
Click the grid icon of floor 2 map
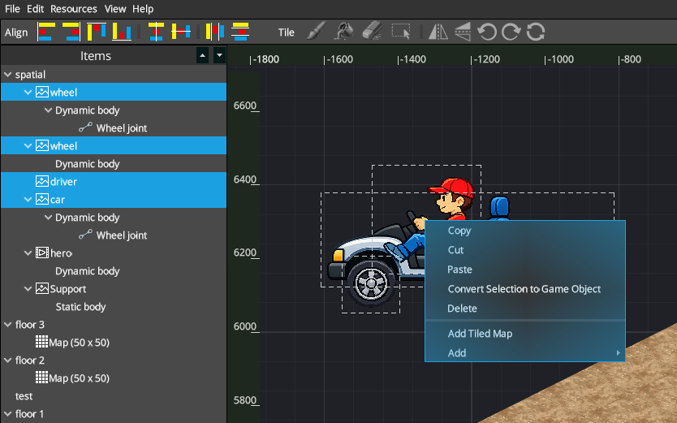tap(42, 378)
